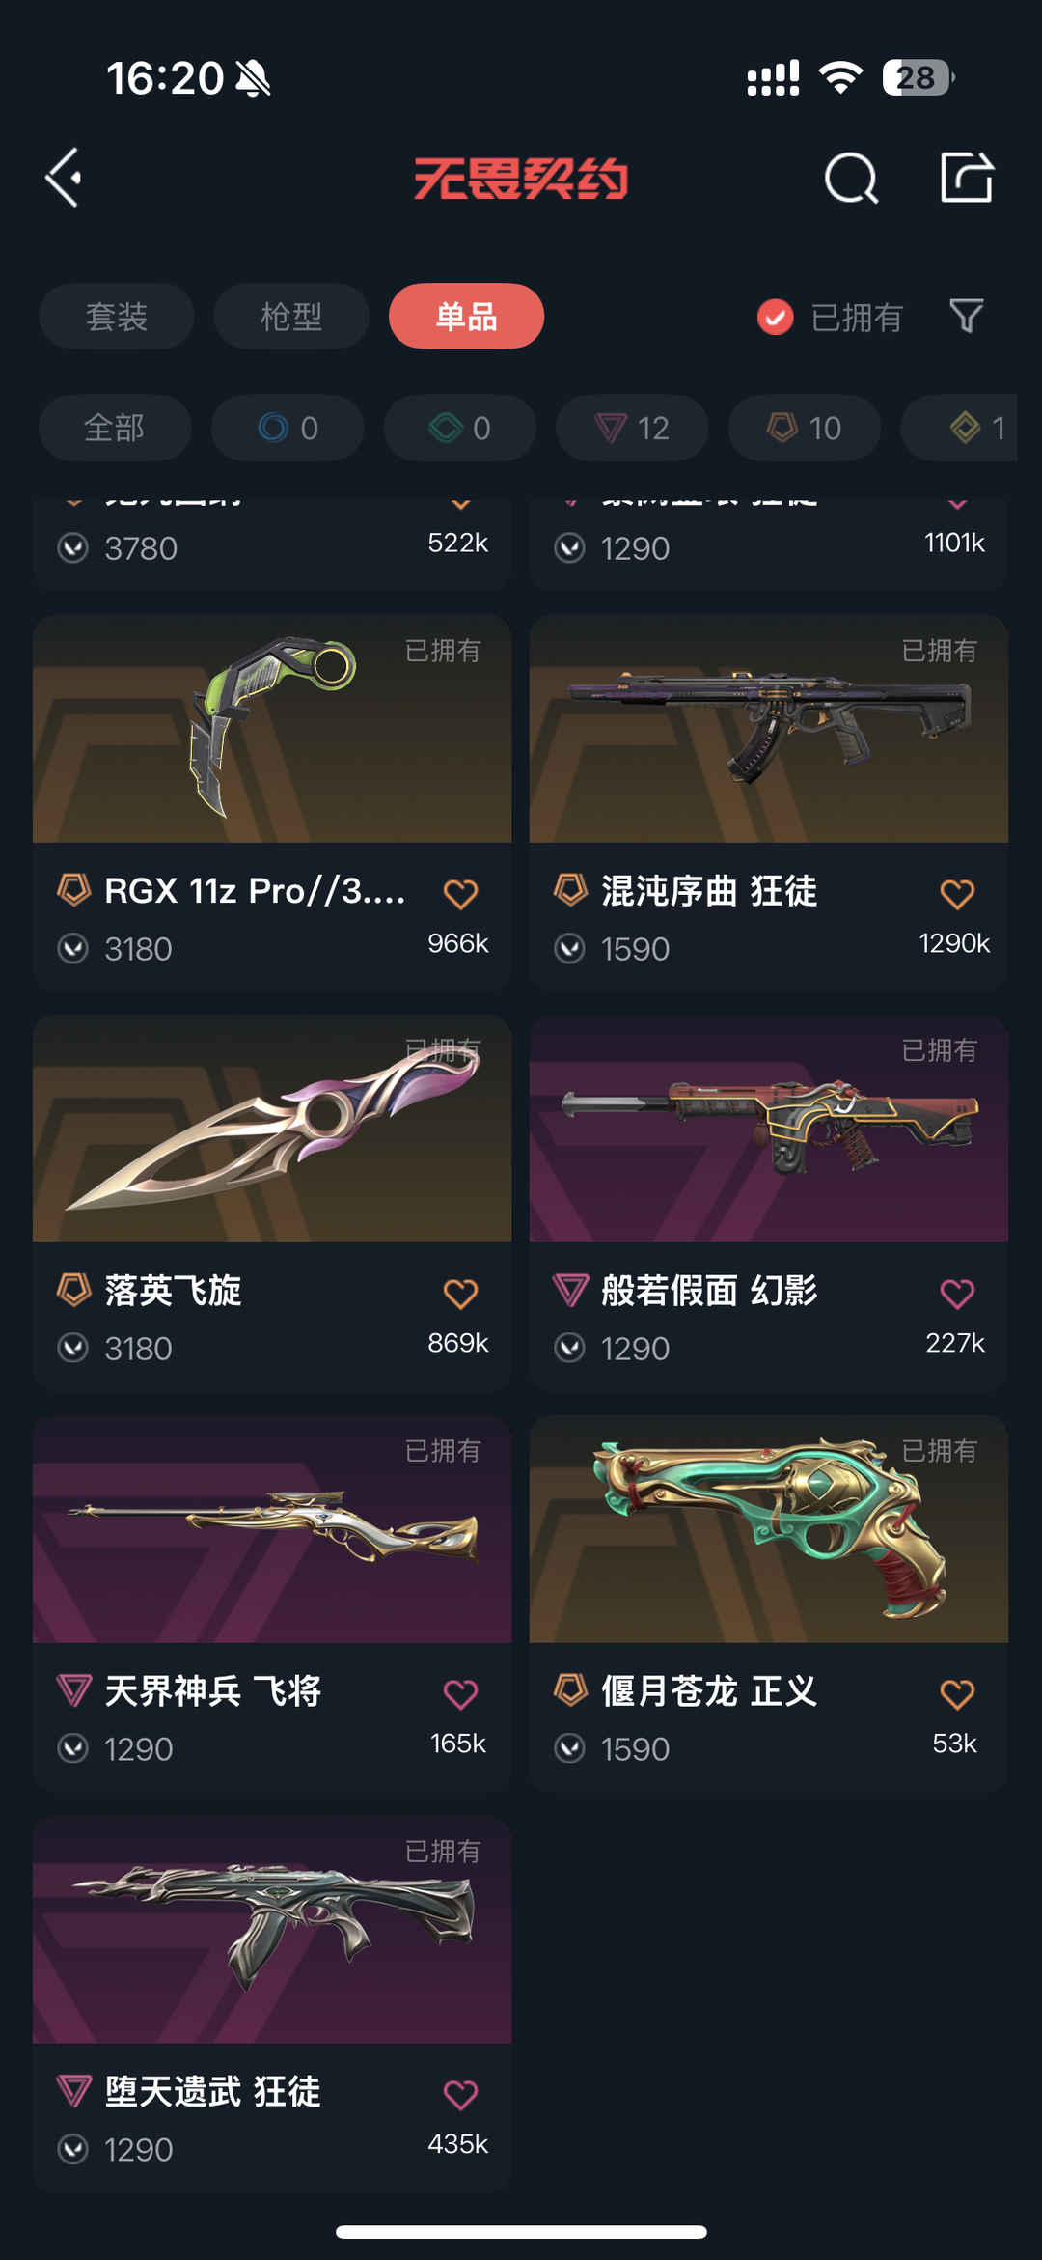The image size is (1042, 2260).
Task: Tap heart icon on 混沌序曲 狂徒
Action: (x=957, y=894)
